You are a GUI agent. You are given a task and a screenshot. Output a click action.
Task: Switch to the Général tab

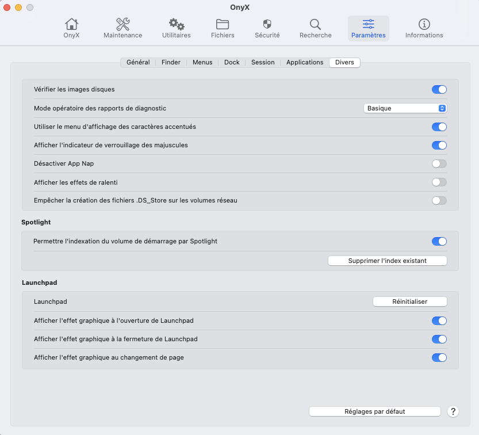click(x=138, y=62)
